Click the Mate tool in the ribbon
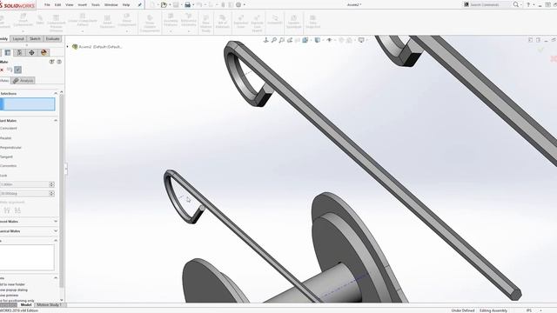 [x=40, y=20]
